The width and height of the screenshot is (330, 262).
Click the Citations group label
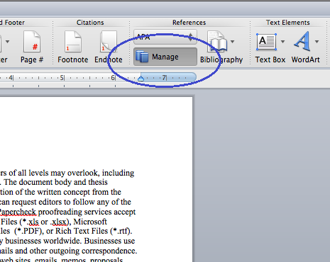90,23
